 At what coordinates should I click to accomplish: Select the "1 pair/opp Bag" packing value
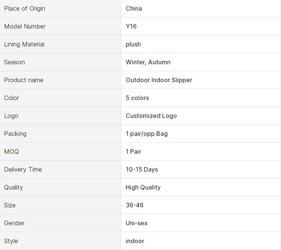coord(146,134)
